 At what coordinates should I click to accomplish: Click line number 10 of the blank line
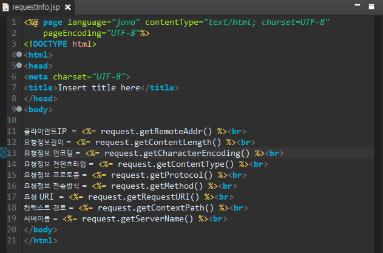pos(12,120)
